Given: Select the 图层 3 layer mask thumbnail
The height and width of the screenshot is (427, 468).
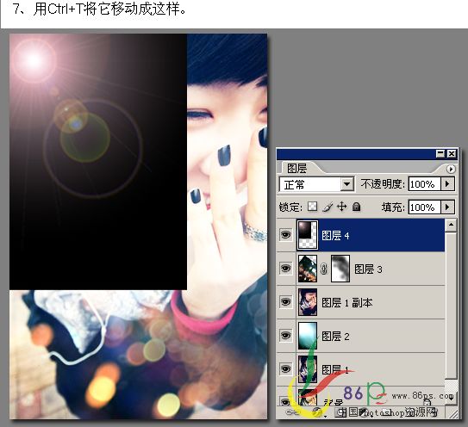Looking at the screenshot, I should point(340,269).
